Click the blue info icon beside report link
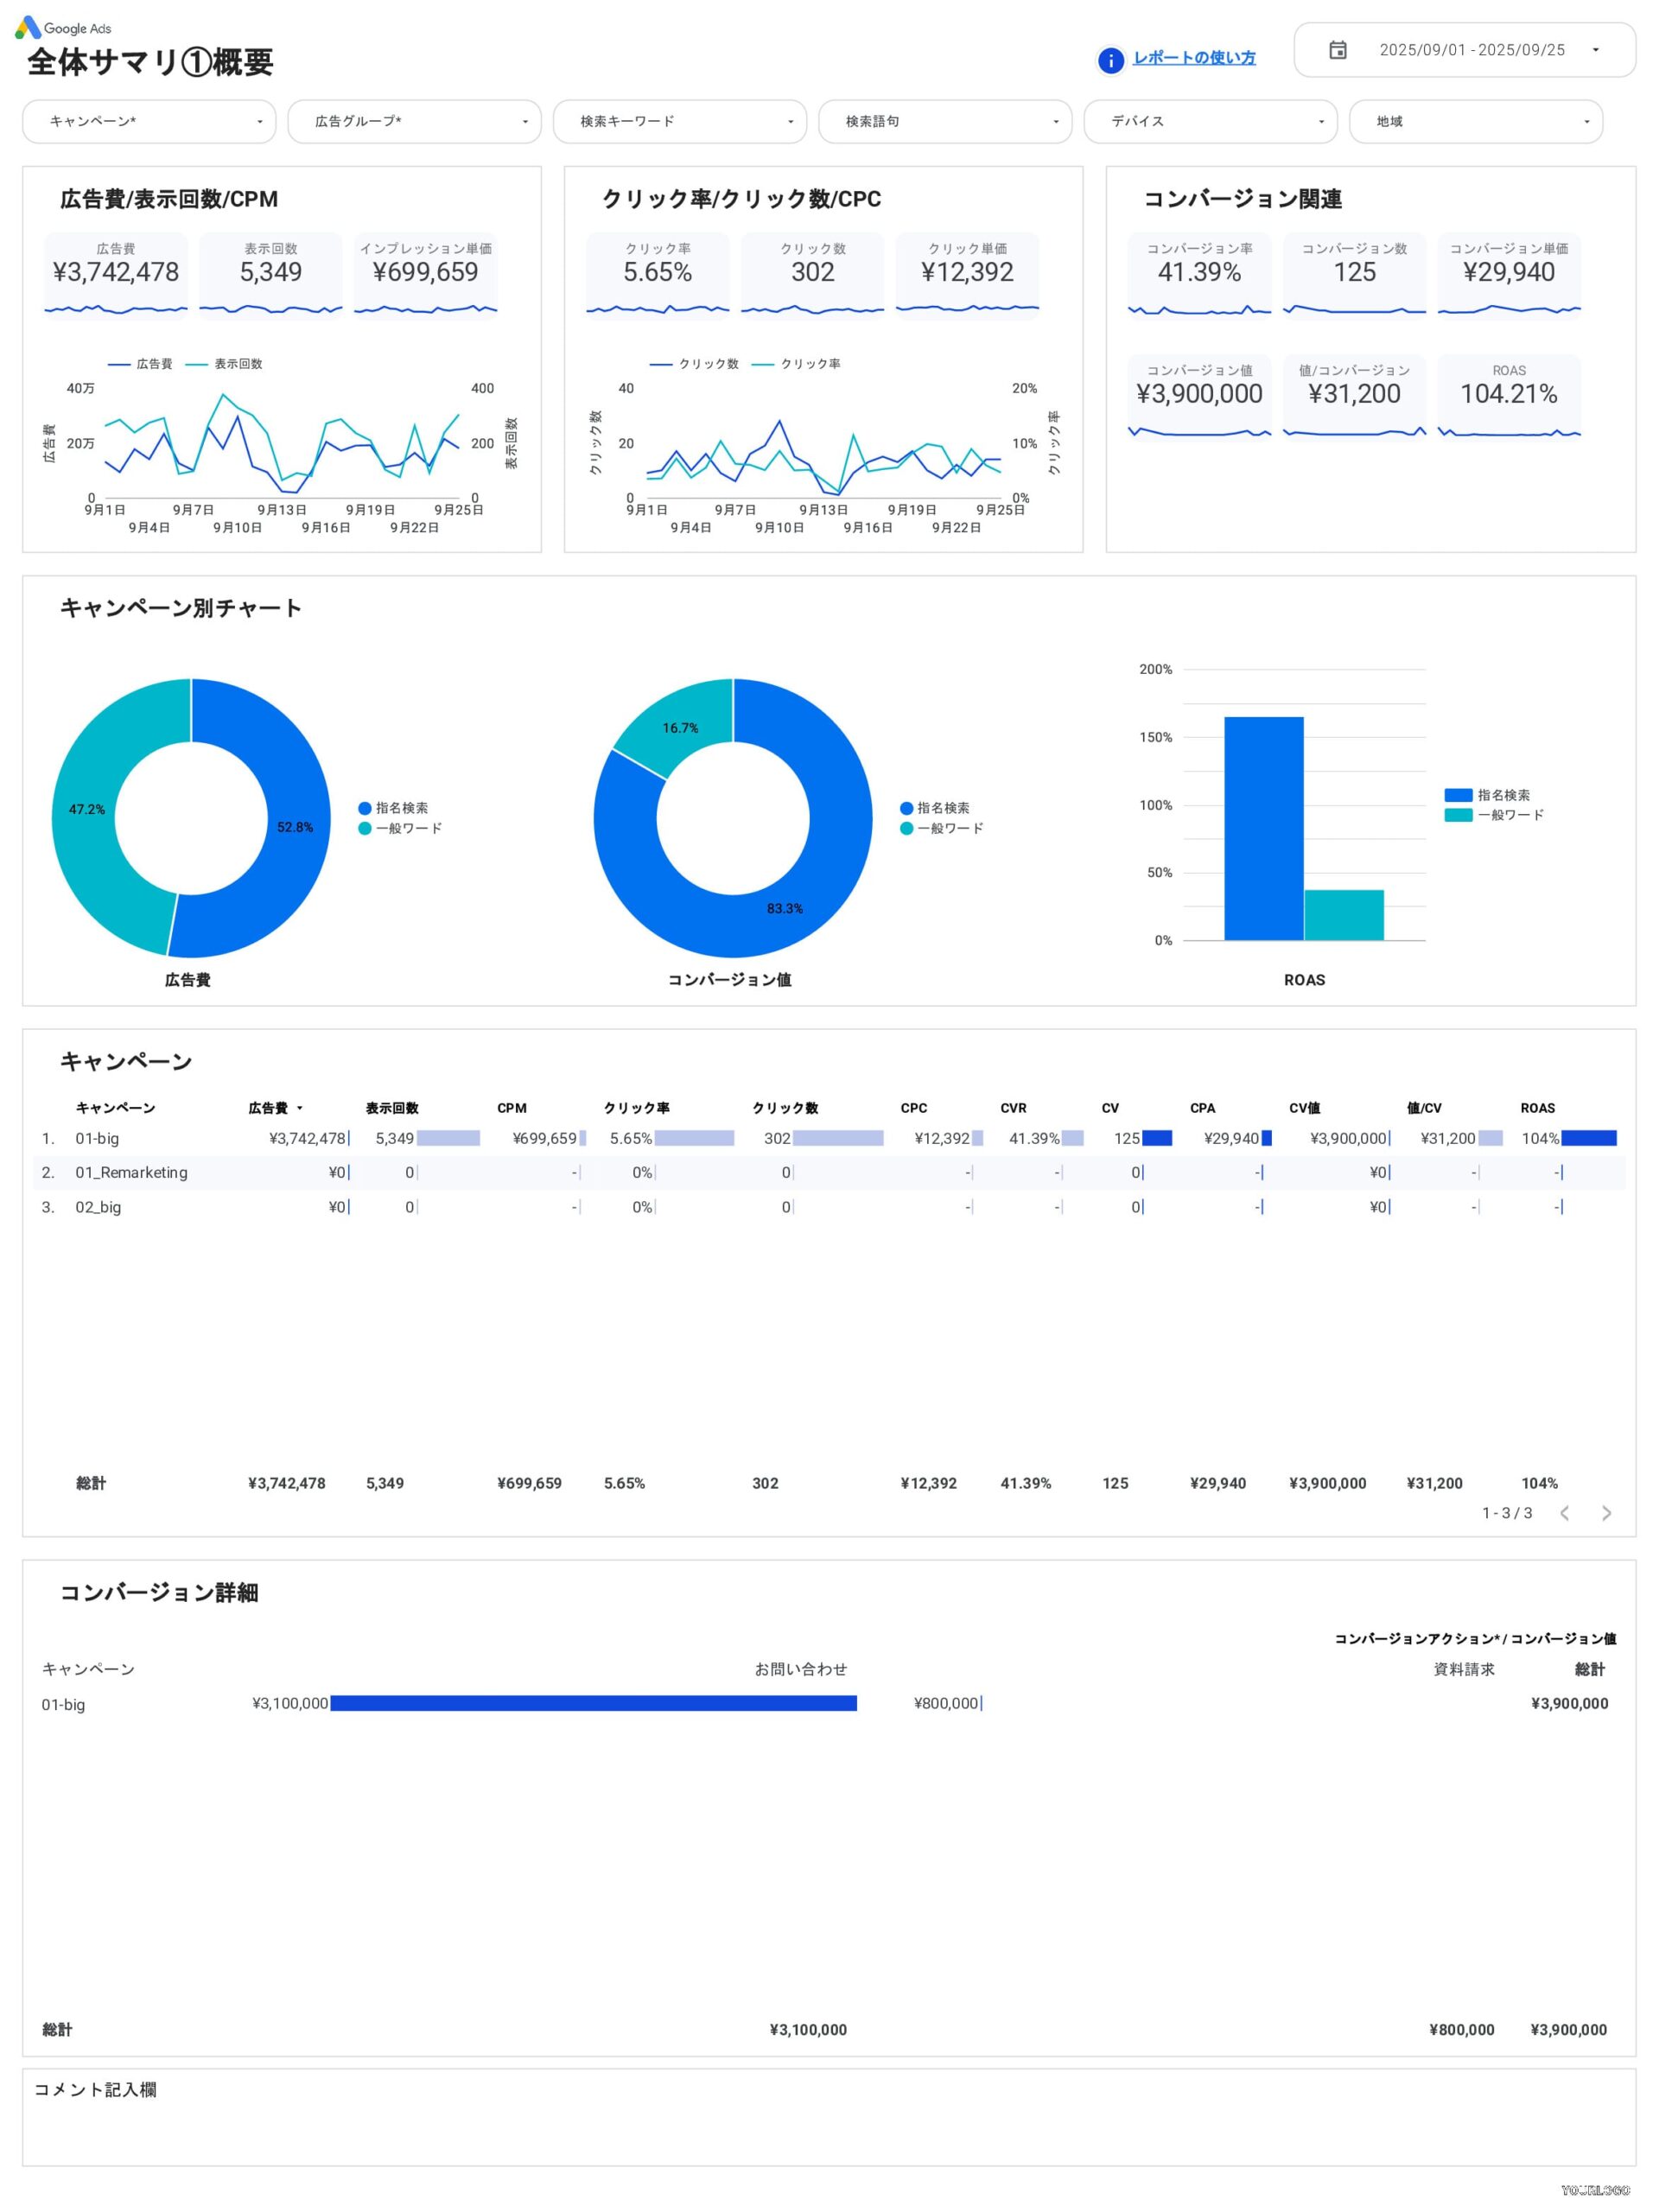 point(1110,61)
